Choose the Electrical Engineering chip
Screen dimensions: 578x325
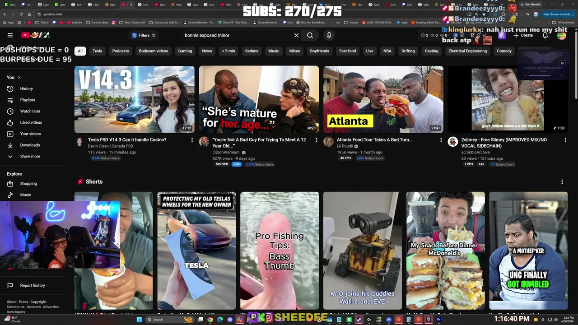click(467, 51)
